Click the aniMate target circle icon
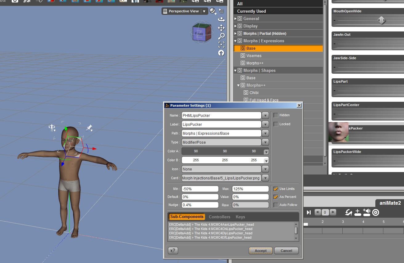Screen dimensions: 404x263 click(x=375, y=212)
